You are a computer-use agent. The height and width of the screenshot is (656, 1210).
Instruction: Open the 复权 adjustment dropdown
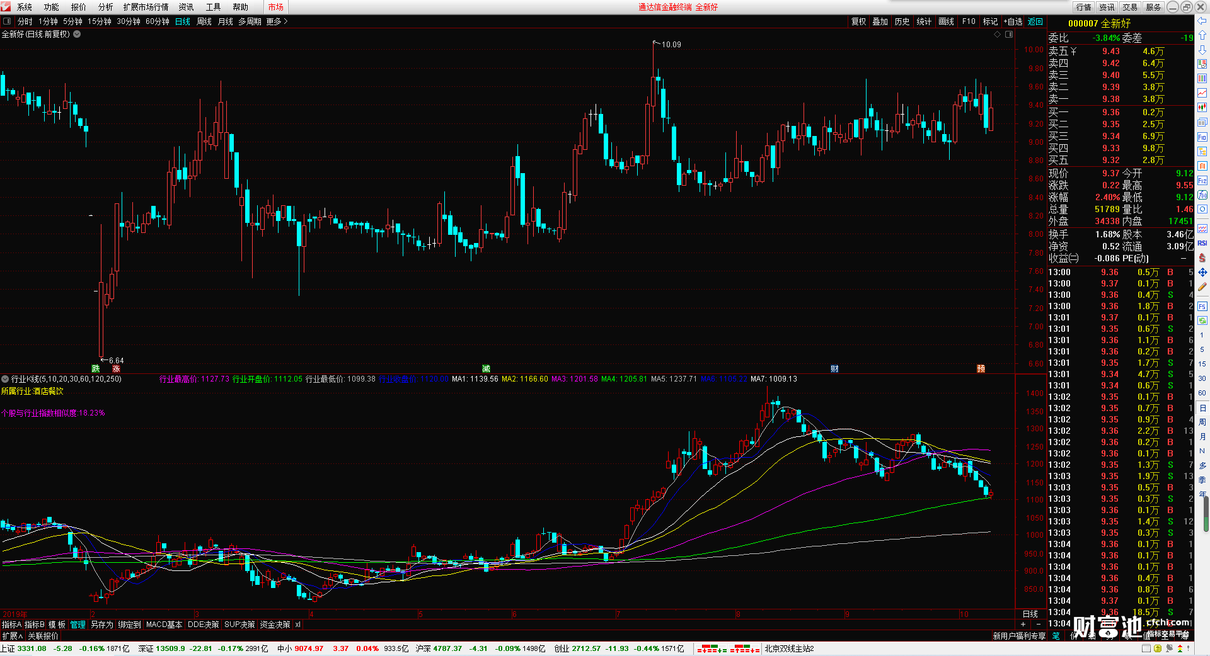(858, 21)
